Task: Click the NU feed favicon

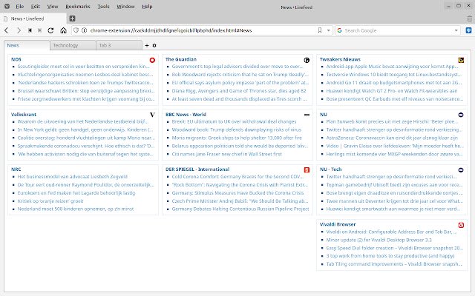Action: click(461, 115)
